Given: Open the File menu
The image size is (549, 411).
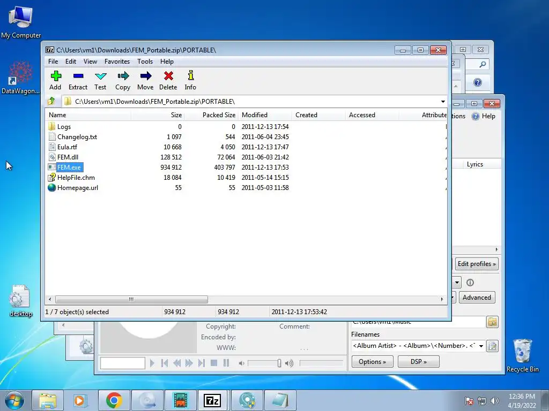Looking at the screenshot, I should [x=53, y=62].
